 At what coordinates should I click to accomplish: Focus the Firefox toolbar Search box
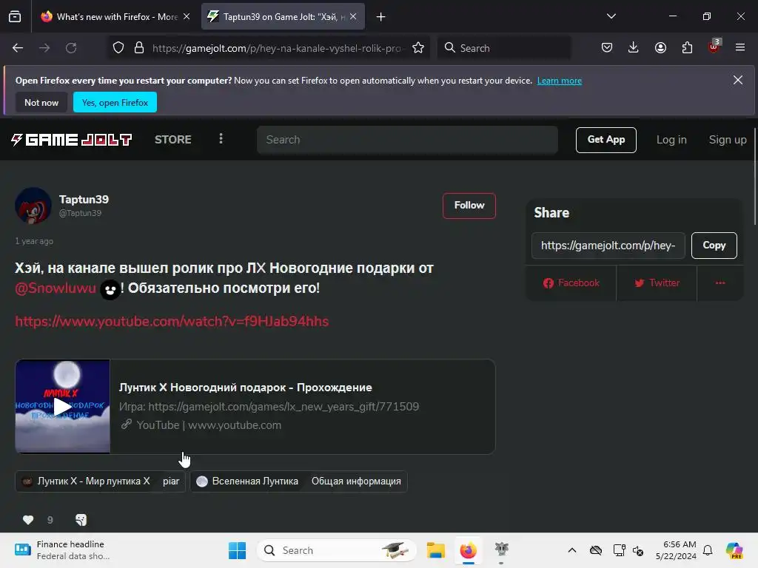[504, 48]
